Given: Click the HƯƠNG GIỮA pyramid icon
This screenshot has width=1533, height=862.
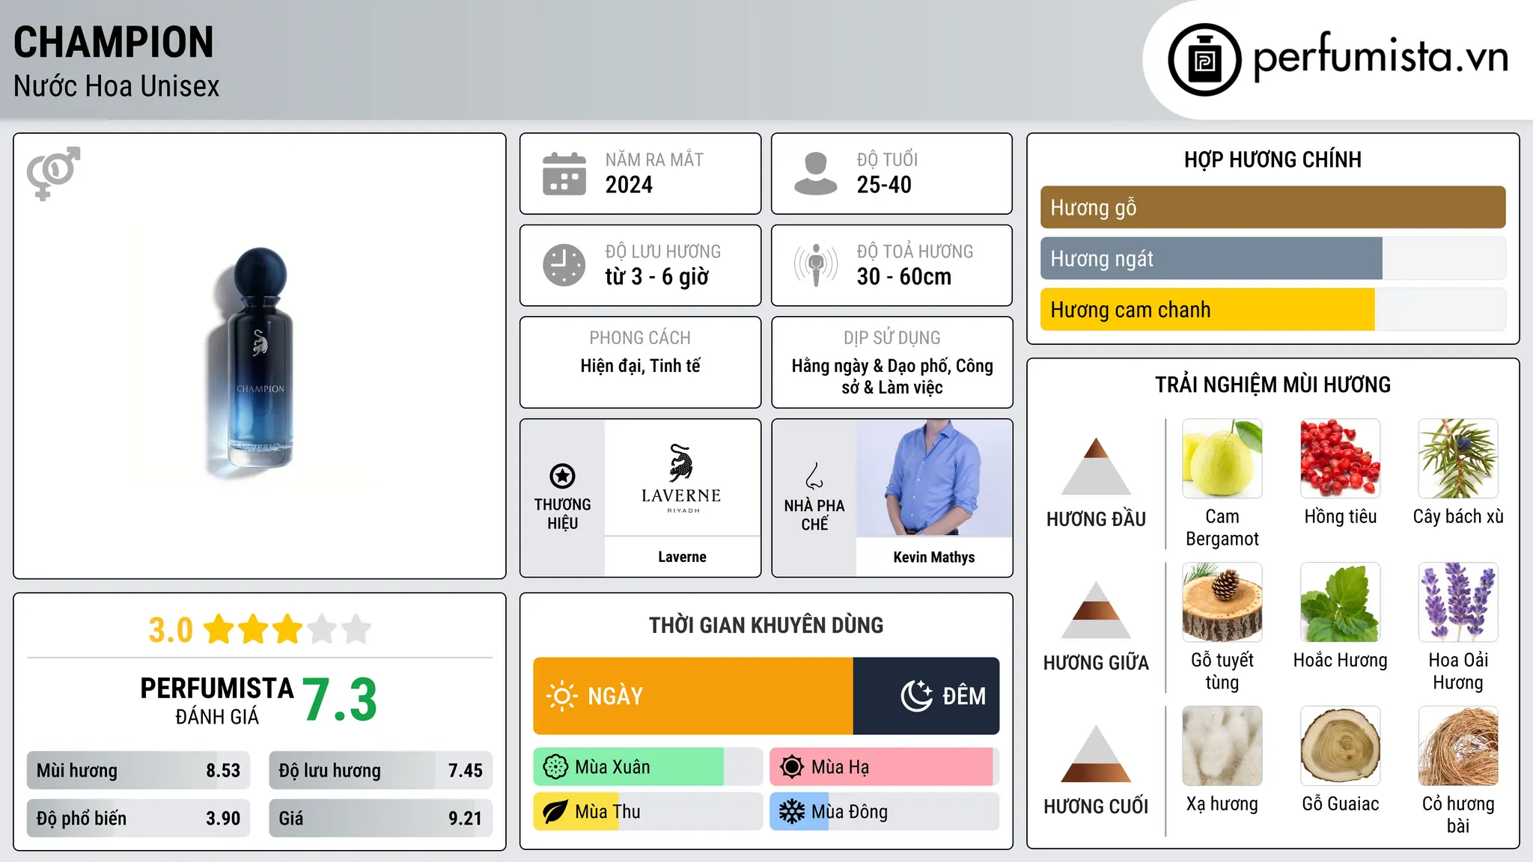Looking at the screenshot, I should pos(1096,610).
